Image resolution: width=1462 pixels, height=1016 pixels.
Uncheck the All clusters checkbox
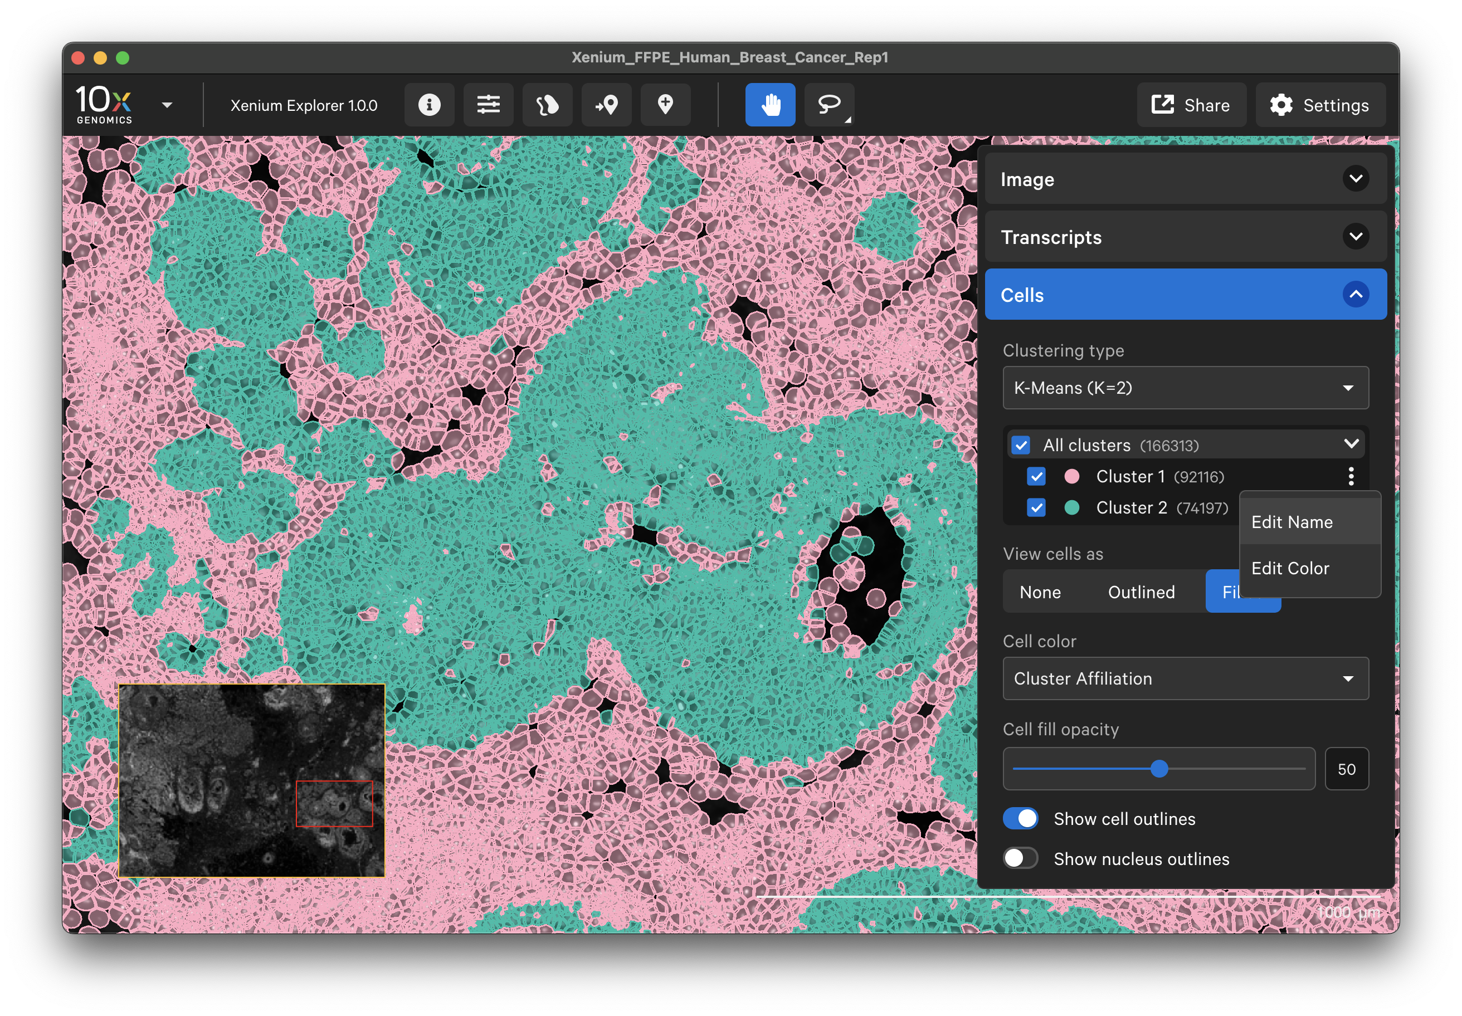pyautogui.click(x=1021, y=445)
